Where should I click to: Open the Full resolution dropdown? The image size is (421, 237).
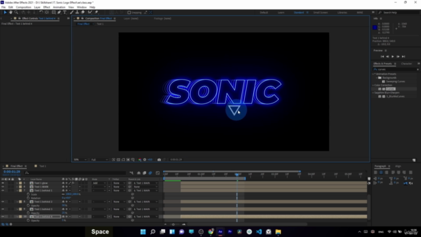(x=99, y=159)
